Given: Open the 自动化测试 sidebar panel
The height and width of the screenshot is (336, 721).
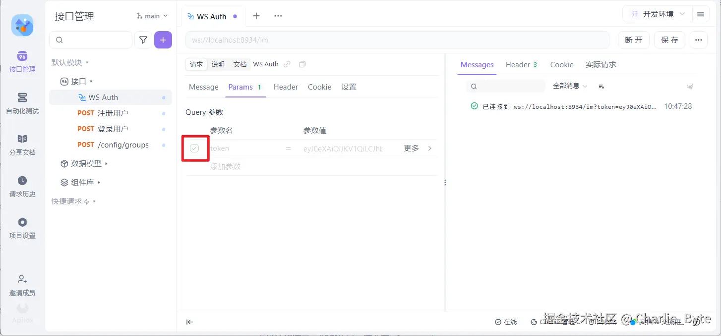Looking at the screenshot, I should click(x=22, y=104).
